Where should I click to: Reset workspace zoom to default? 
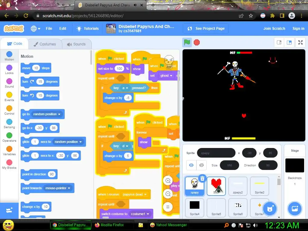[x=168, y=207]
